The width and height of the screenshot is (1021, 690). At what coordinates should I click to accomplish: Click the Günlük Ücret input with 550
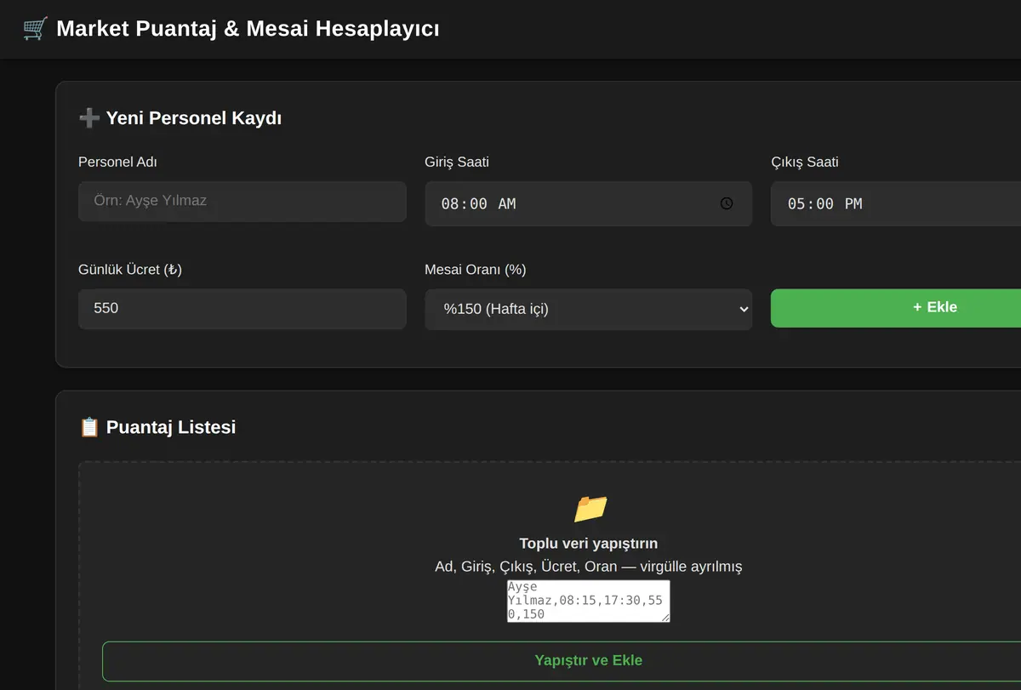pyautogui.click(x=242, y=309)
